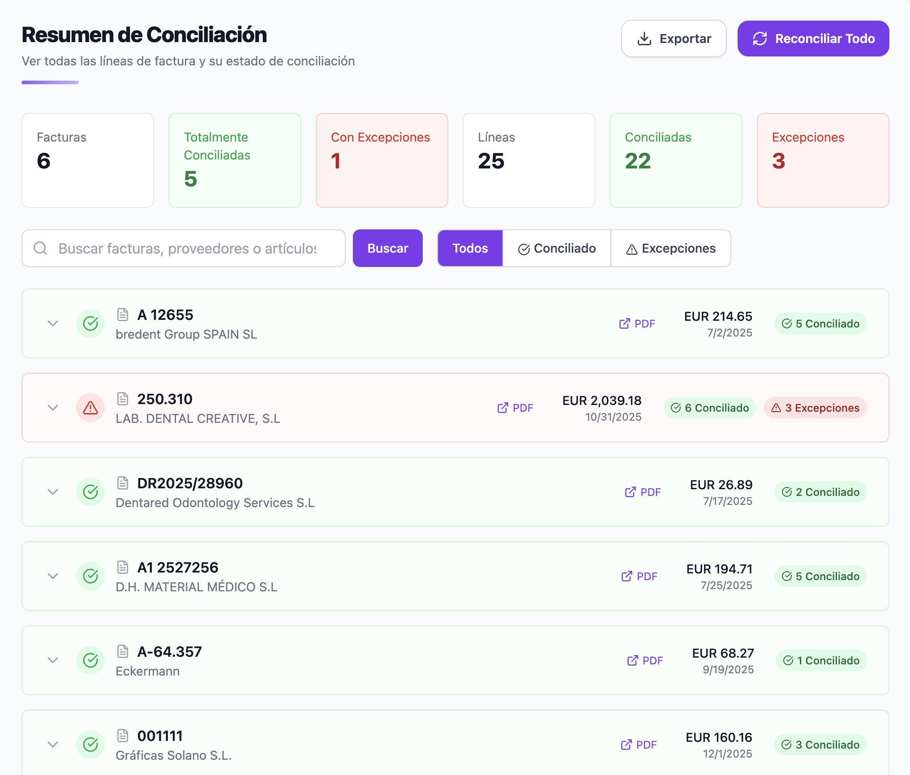Select the Todos filter tab
Viewport: 910px width, 775px height.
point(470,248)
